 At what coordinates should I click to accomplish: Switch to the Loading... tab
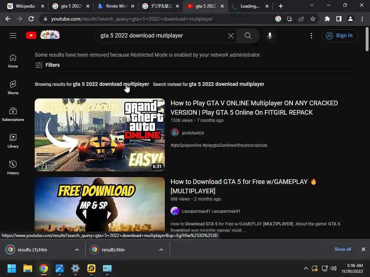(x=246, y=6)
